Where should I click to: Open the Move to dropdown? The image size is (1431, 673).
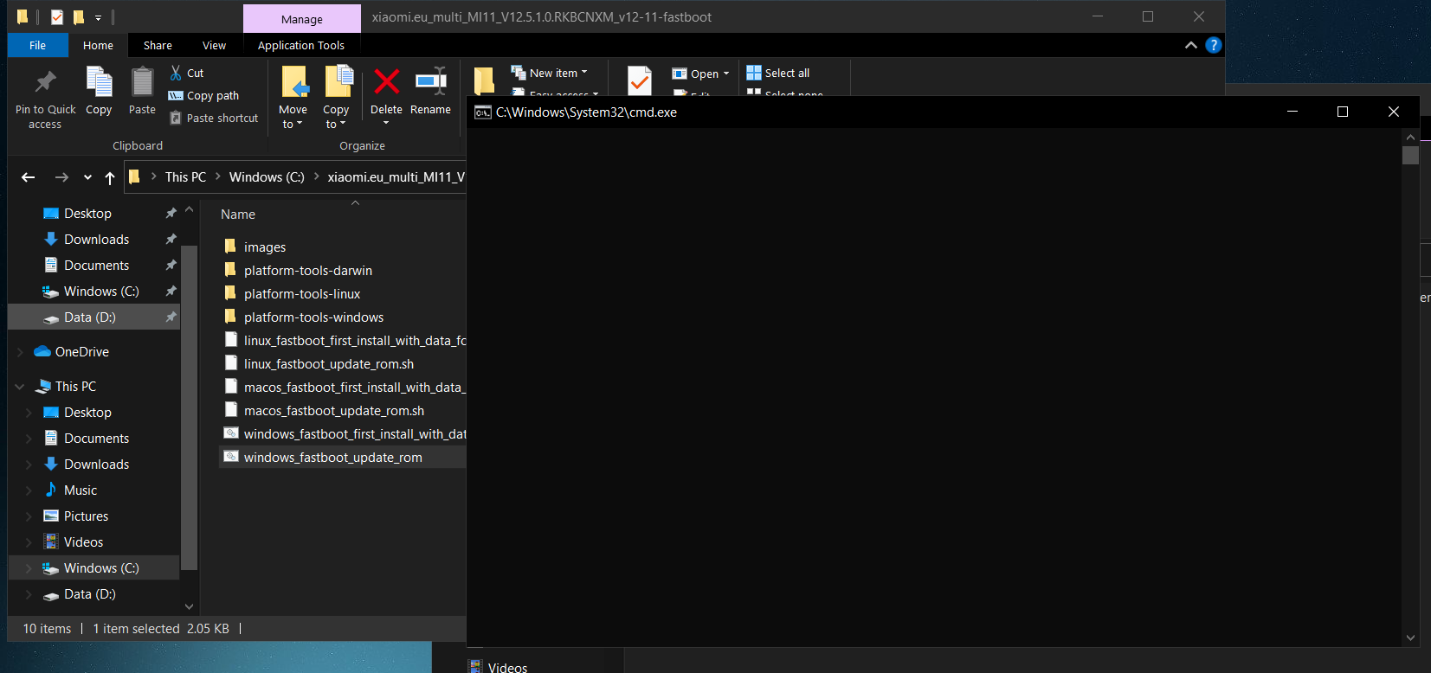(293, 117)
